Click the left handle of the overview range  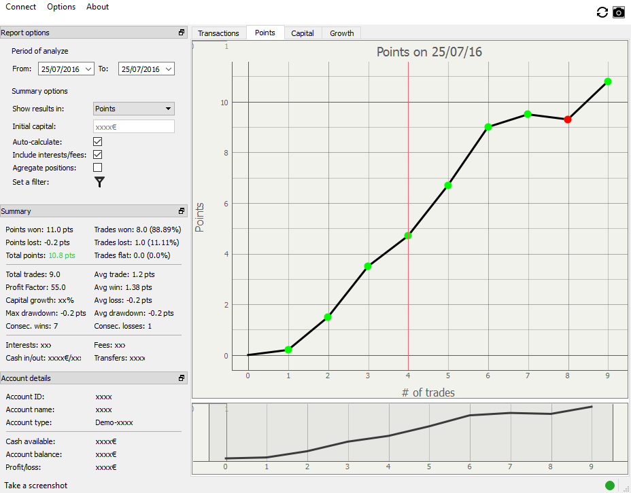[209, 433]
